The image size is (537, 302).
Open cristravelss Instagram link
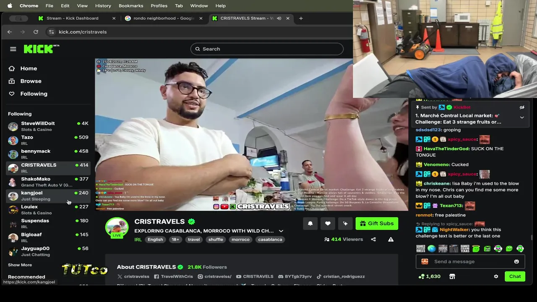tap(215, 276)
